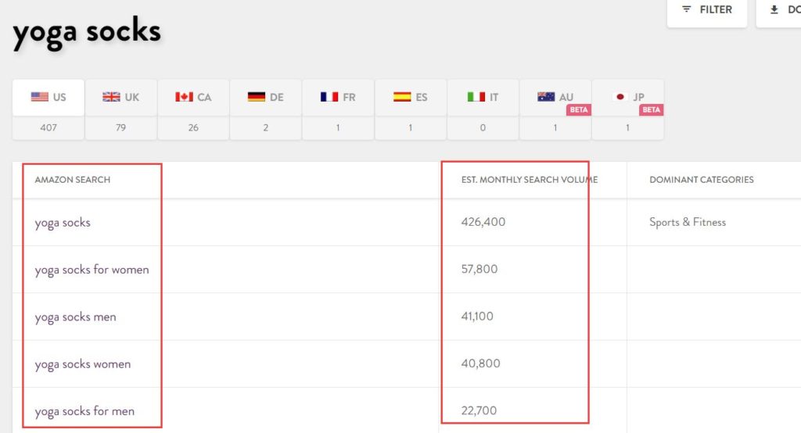The image size is (801, 433).
Task: Open the FILTER button
Action: [x=707, y=10]
